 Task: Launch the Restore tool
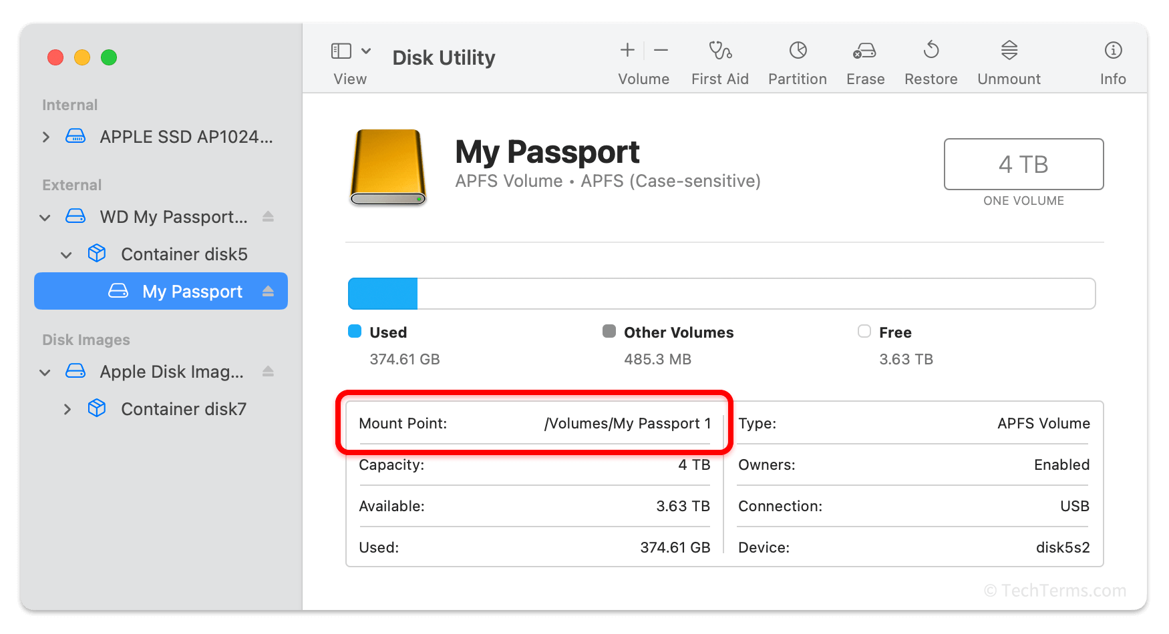click(931, 50)
